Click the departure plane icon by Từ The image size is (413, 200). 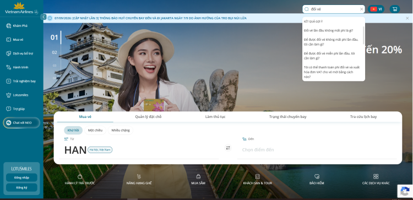tap(66, 139)
